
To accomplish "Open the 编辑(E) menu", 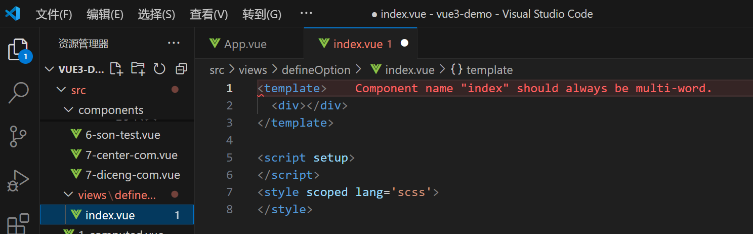I will click(105, 14).
